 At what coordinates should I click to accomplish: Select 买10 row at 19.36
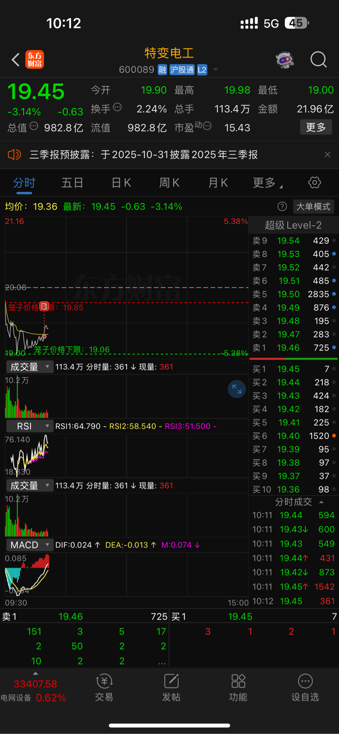click(x=293, y=489)
